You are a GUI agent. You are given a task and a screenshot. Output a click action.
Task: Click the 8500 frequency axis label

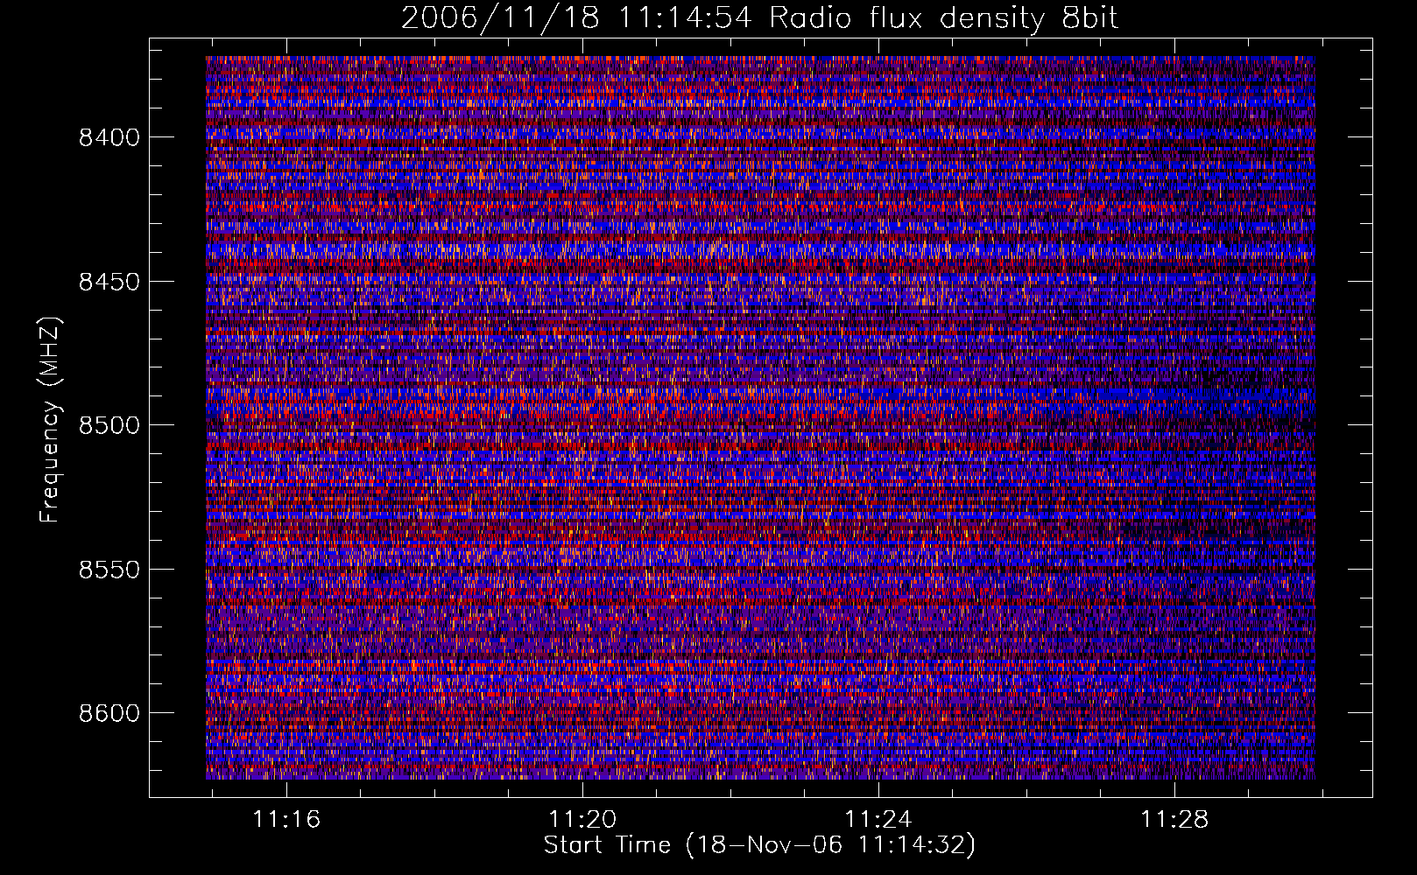pos(109,425)
